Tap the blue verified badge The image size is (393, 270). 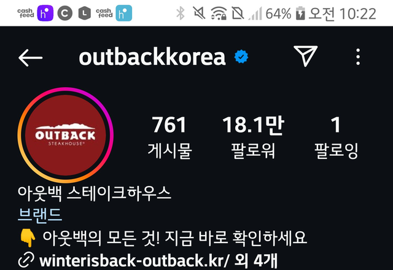241,56
